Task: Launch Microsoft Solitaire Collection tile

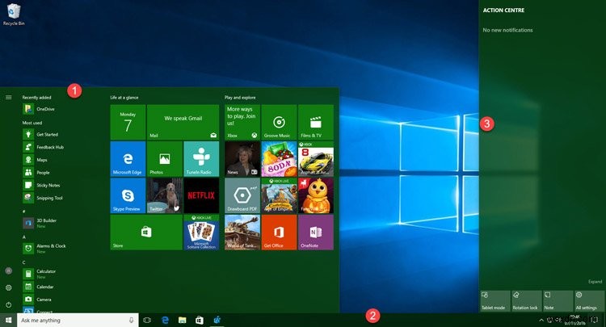Action: [201, 232]
